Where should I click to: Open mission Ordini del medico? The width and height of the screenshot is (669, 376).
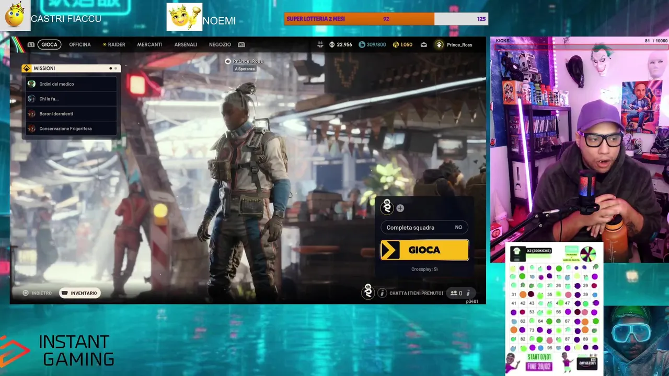click(x=71, y=84)
